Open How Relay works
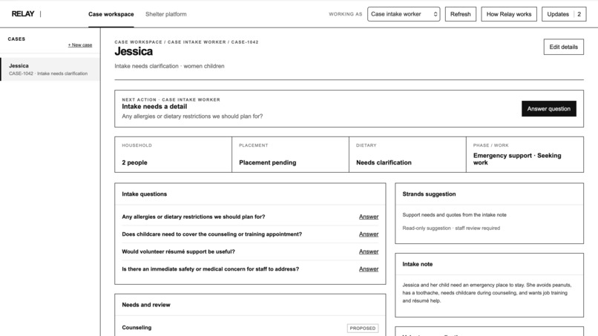 509,14
